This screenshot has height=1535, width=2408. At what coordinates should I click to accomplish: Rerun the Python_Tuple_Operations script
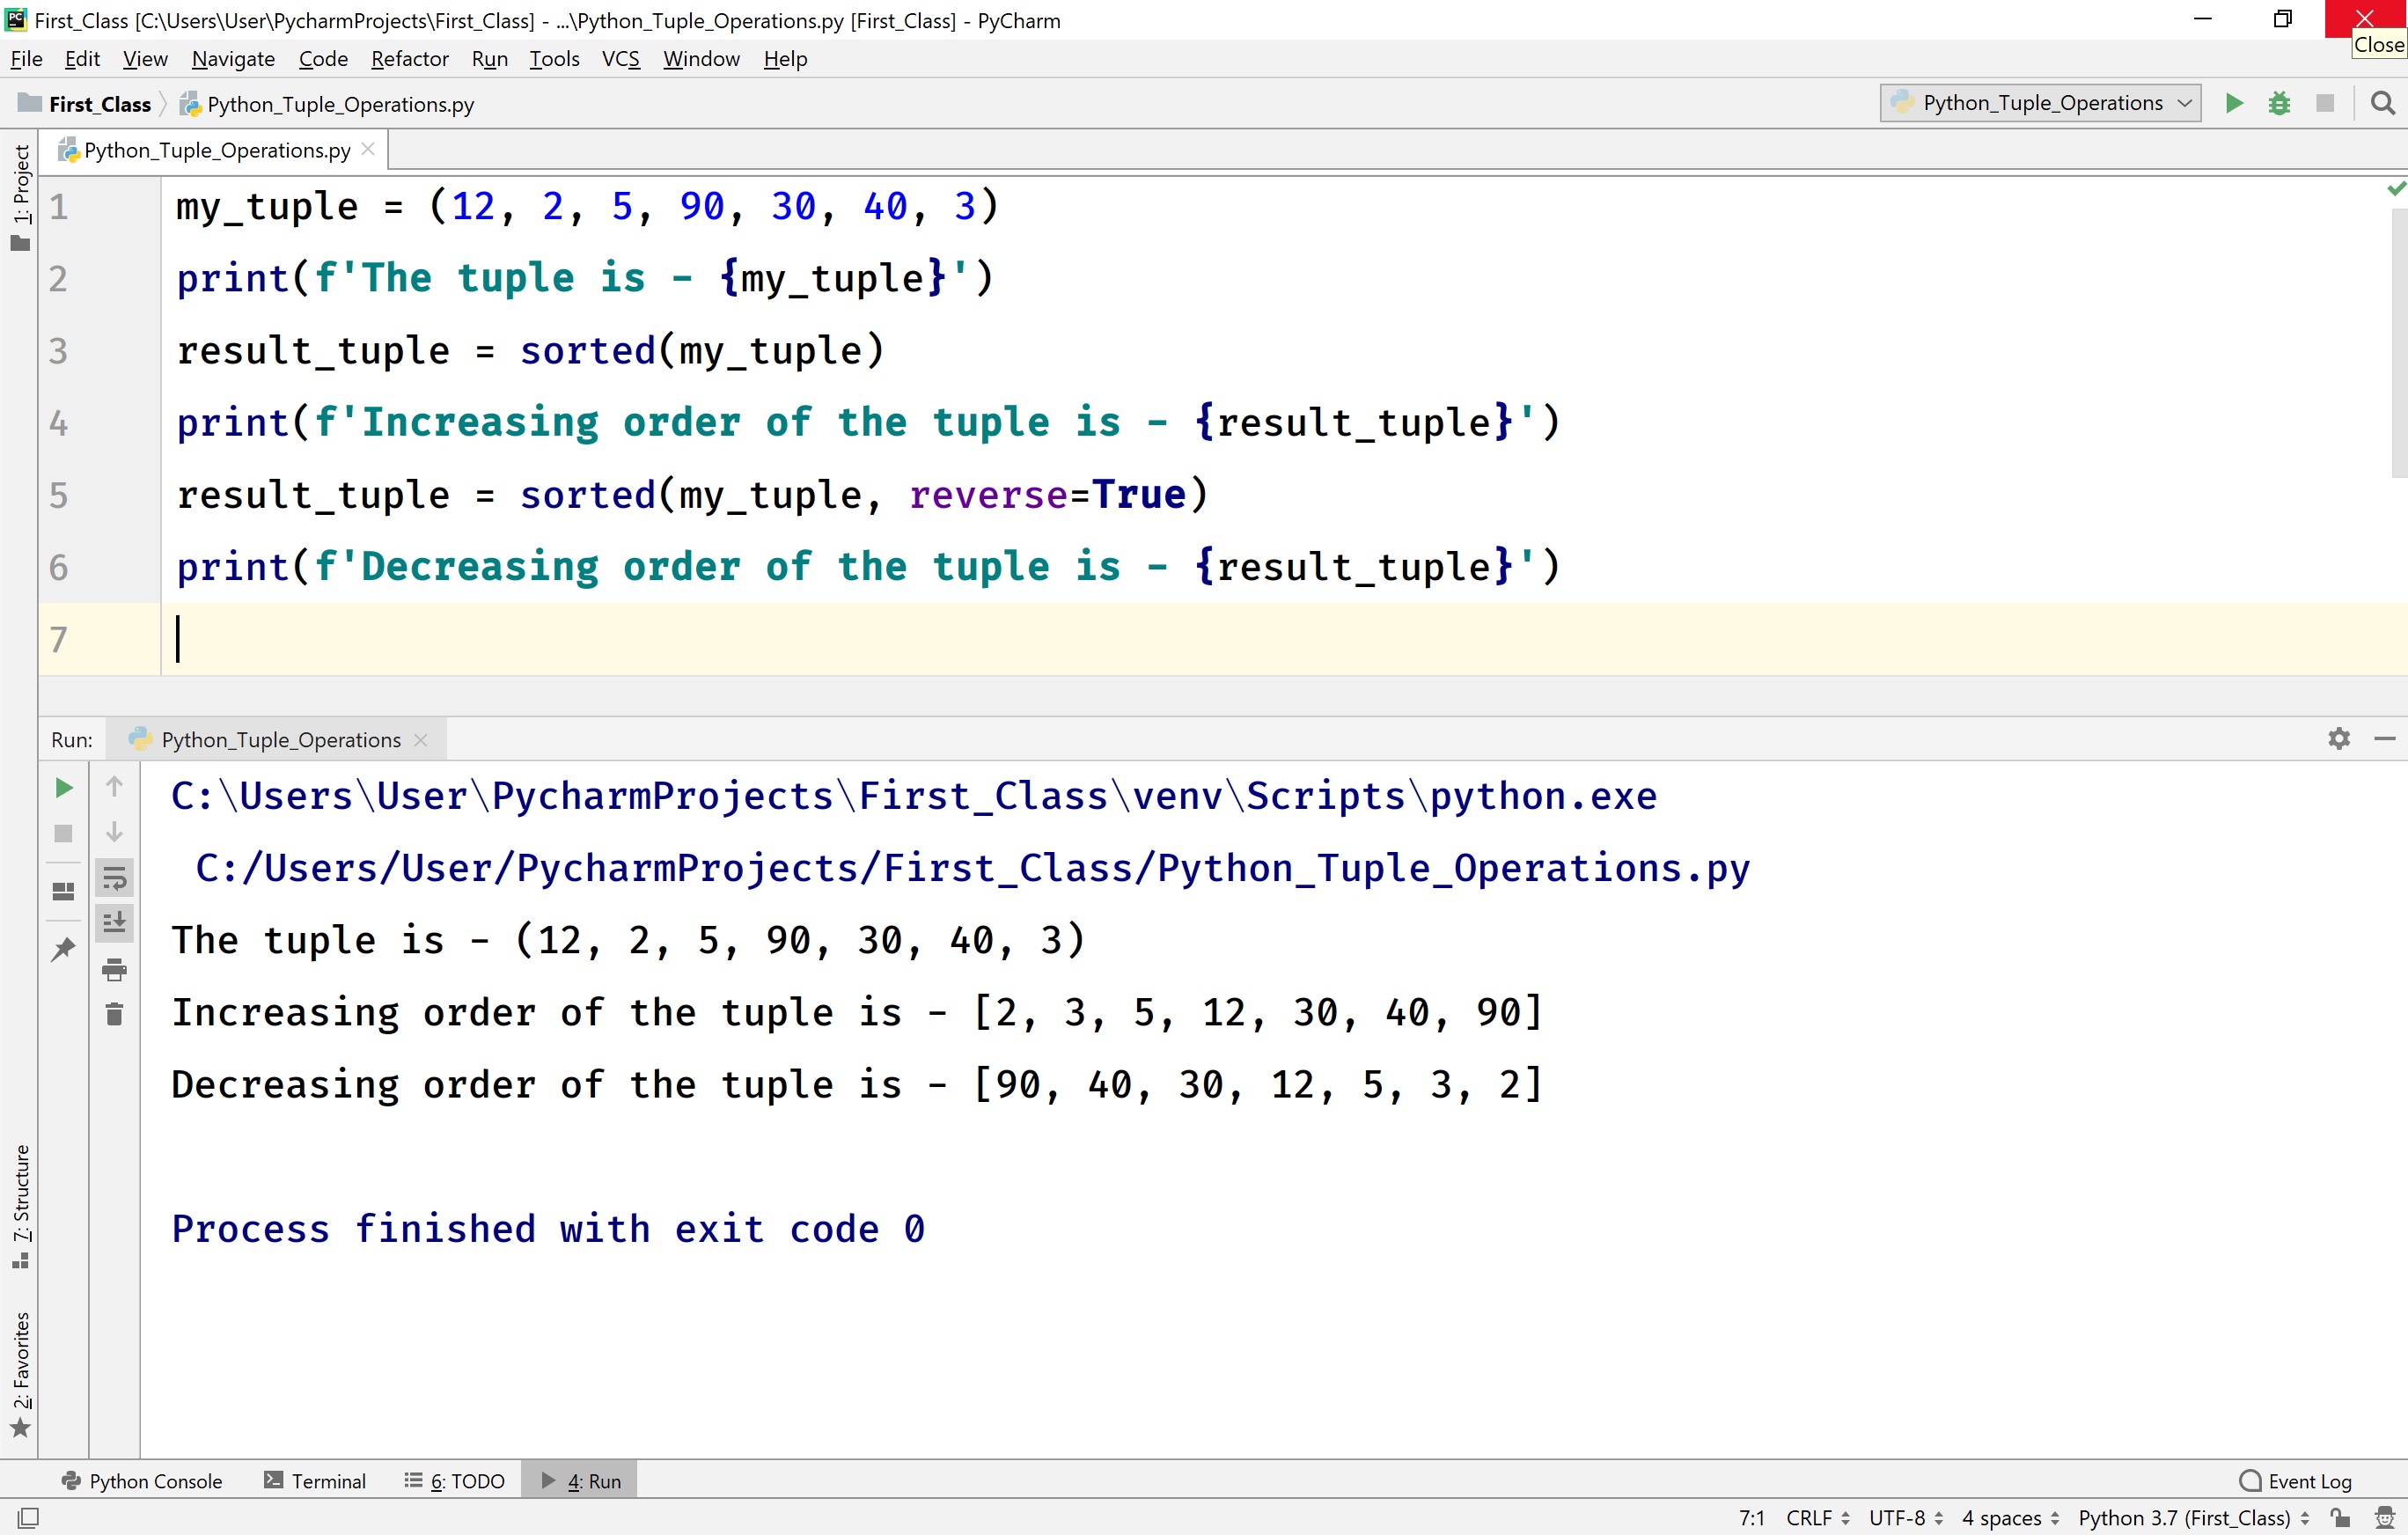[63, 787]
